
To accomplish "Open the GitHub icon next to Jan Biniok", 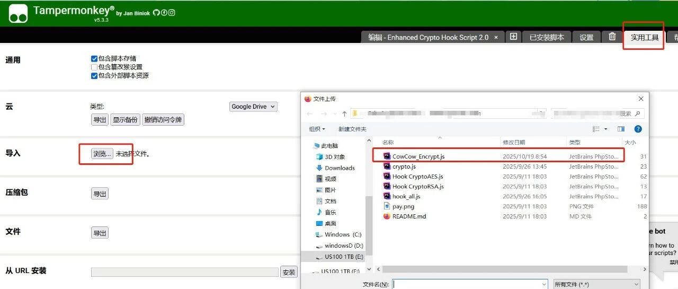I will point(156,13).
